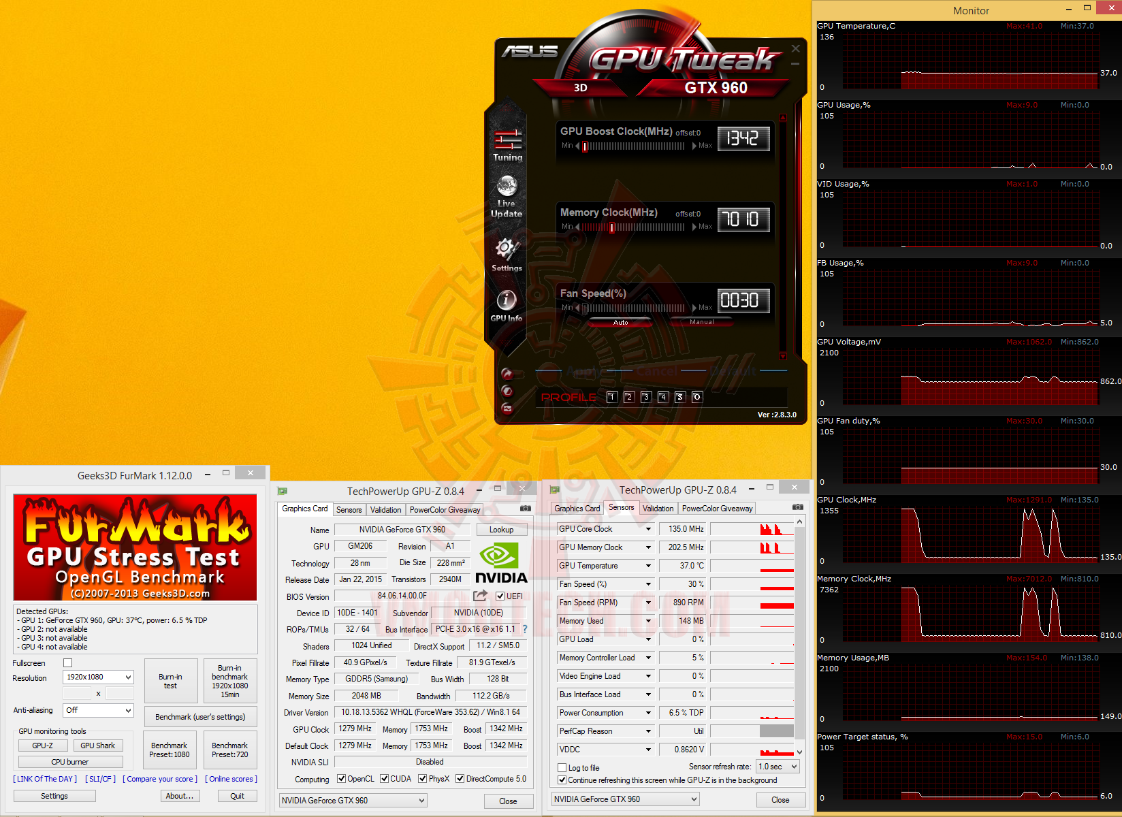1122x817 pixels.
Task: Open the FurMark Resolution dropdown
Action: pos(98,677)
